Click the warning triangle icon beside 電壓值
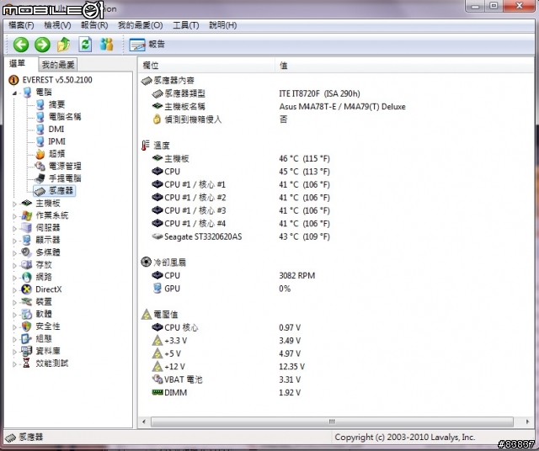 click(147, 315)
